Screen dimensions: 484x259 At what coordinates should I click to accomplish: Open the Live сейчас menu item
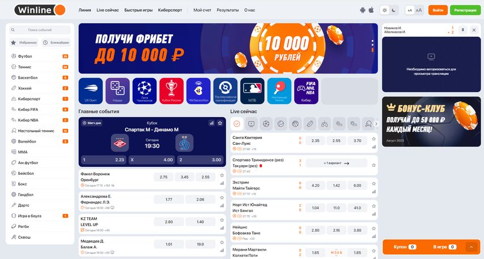108,10
